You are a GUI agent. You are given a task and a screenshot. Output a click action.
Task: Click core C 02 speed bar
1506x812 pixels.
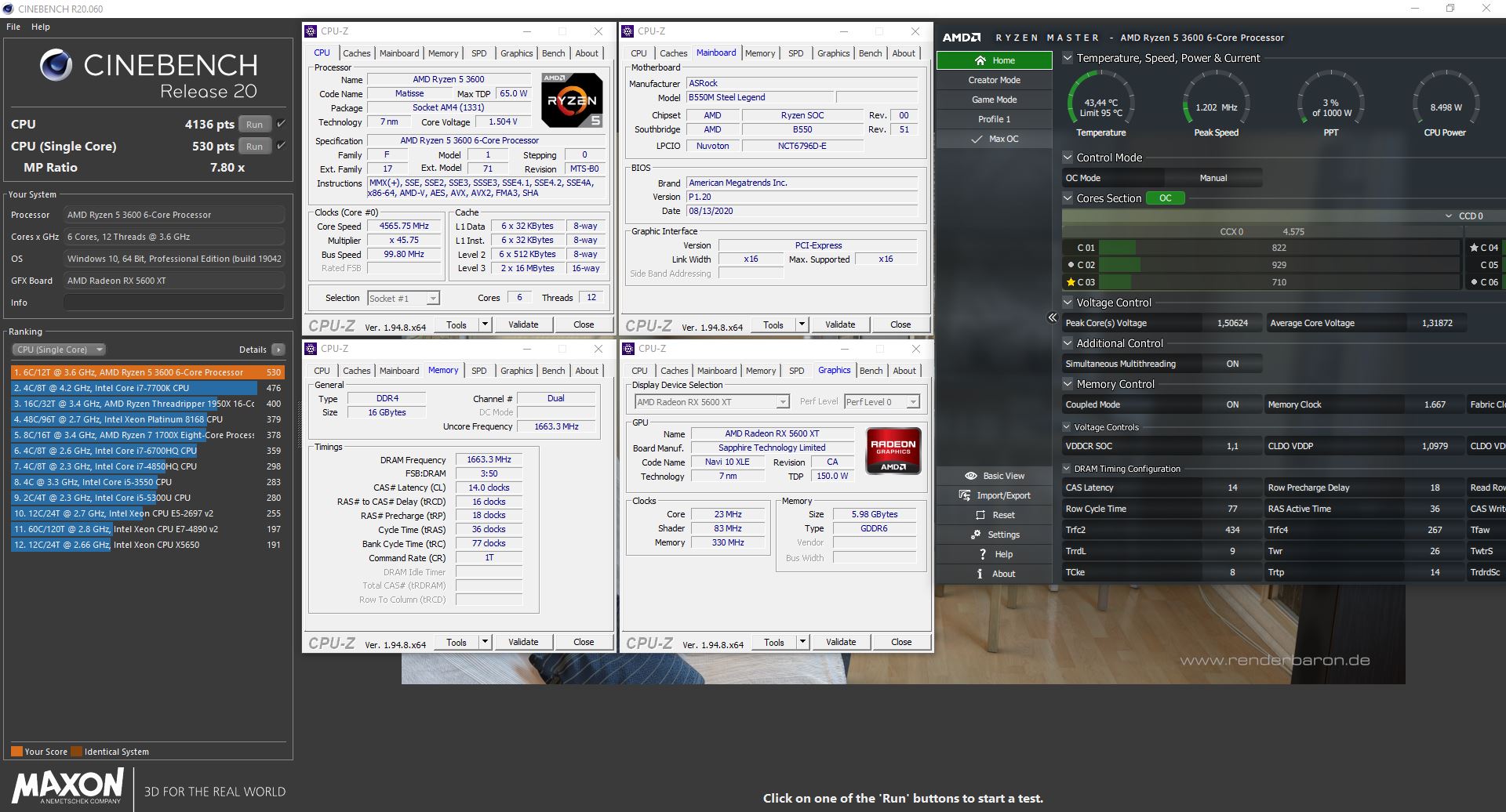(x=1279, y=265)
